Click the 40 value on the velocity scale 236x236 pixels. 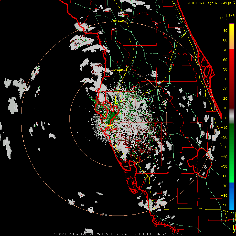[225, 79]
